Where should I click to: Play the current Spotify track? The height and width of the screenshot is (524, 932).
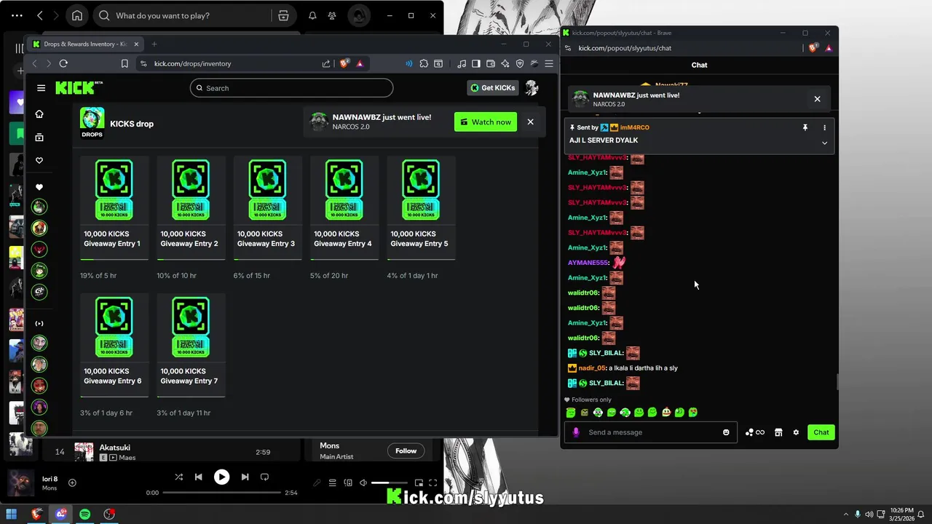pyautogui.click(x=221, y=477)
